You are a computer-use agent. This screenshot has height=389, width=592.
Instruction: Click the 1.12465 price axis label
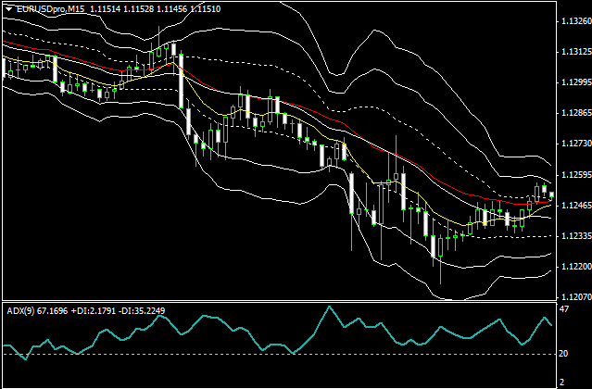574,206
